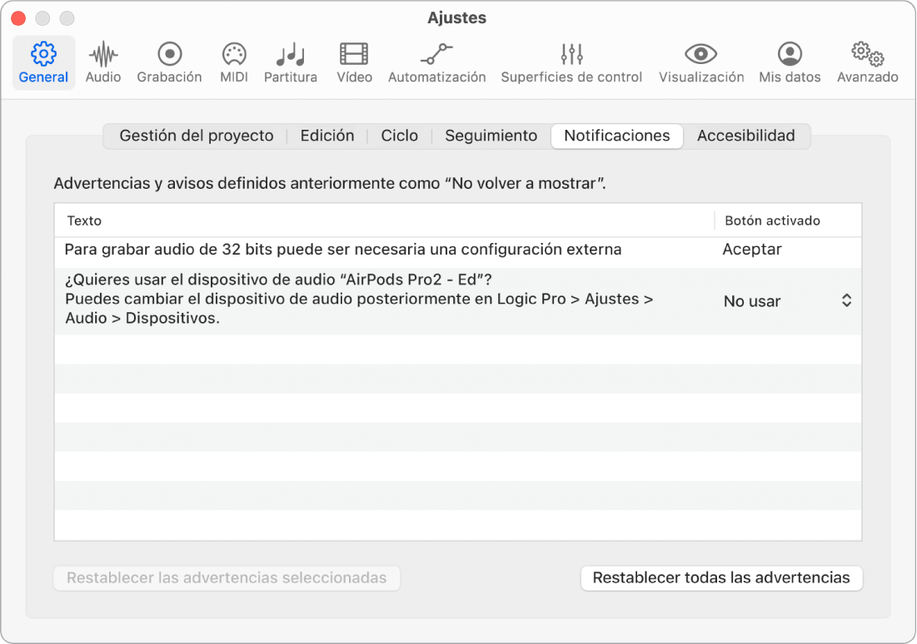Open the Gestión del proyecto tab
917x644 pixels.
(197, 135)
